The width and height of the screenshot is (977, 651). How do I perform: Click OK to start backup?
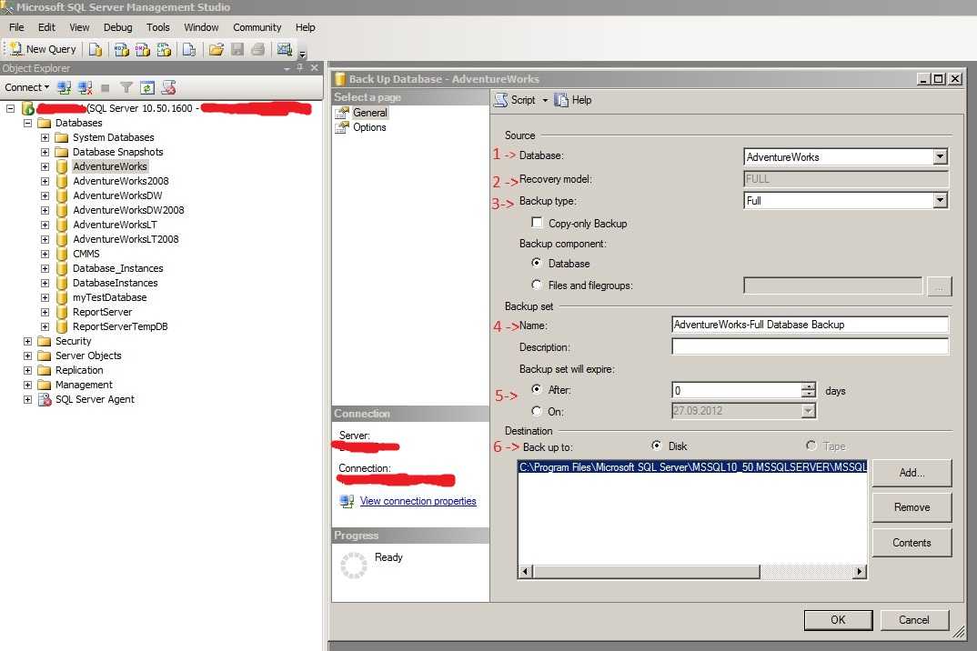(x=838, y=620)
